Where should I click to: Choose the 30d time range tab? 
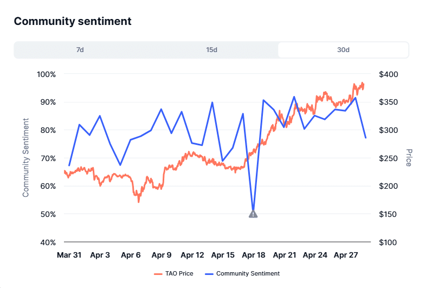tap(343, 50)
